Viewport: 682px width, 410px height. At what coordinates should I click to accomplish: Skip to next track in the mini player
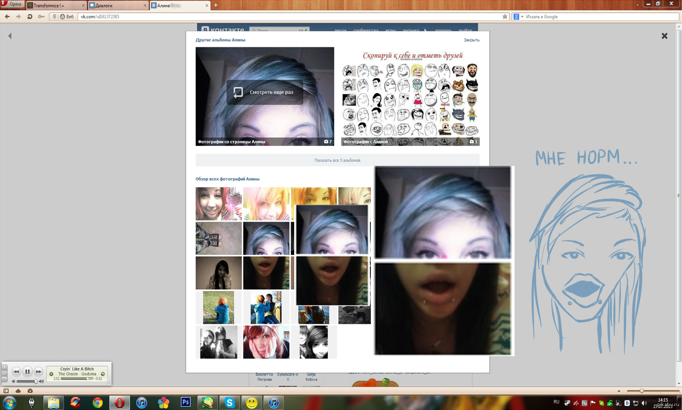[x=38, y=372]
